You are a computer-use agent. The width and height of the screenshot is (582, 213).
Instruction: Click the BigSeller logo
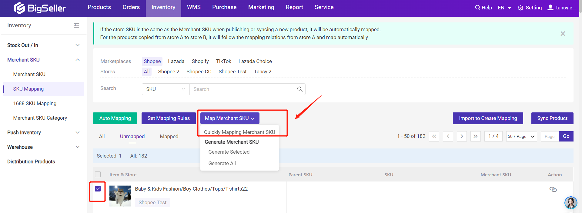(x=40, y=8)
